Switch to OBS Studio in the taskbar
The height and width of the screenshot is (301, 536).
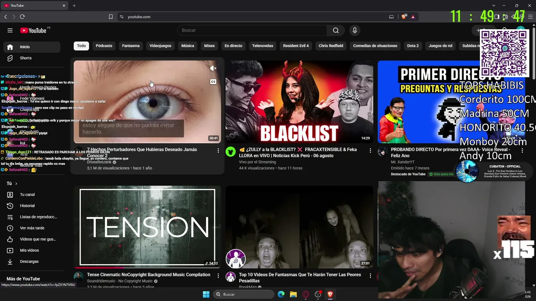[x=318, y=294]
